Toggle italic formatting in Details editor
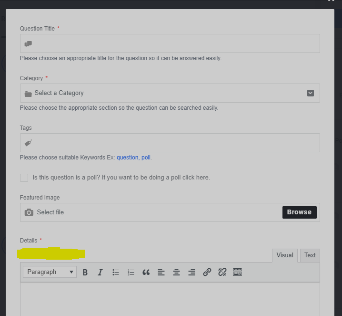The height and width of the screenshot is (316, 342). 100,272
